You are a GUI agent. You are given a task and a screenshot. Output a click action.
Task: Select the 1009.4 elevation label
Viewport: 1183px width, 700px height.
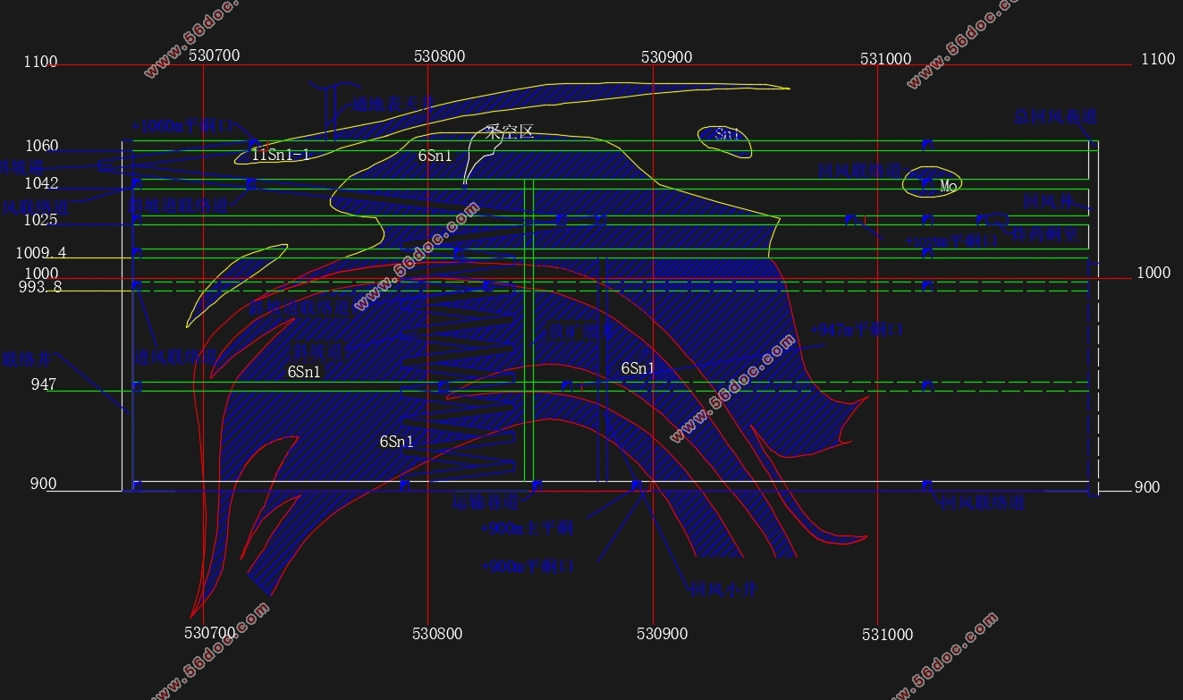pyautogui.click(x=40, y=253)
